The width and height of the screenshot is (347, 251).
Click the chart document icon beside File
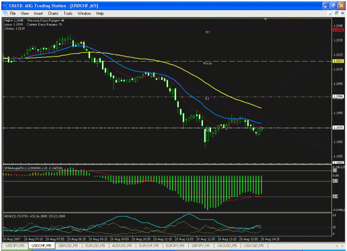coord(5,13)
